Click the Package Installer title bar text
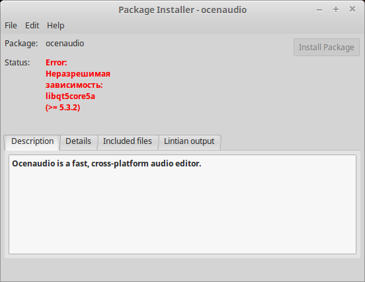This screenshot has width=365, height=282. point(182,10)
